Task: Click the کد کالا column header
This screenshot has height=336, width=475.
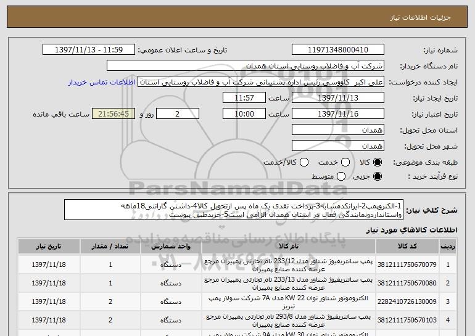Action: tap(407, 247)
